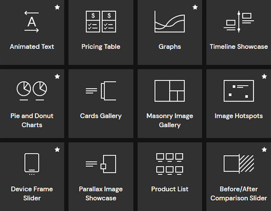Screen dimensions: 271x211
Task: Toggle the star on Pie and Donut Charts
Action: pos(57,77)
